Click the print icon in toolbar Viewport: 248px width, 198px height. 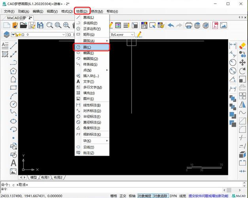click(189, 25)
